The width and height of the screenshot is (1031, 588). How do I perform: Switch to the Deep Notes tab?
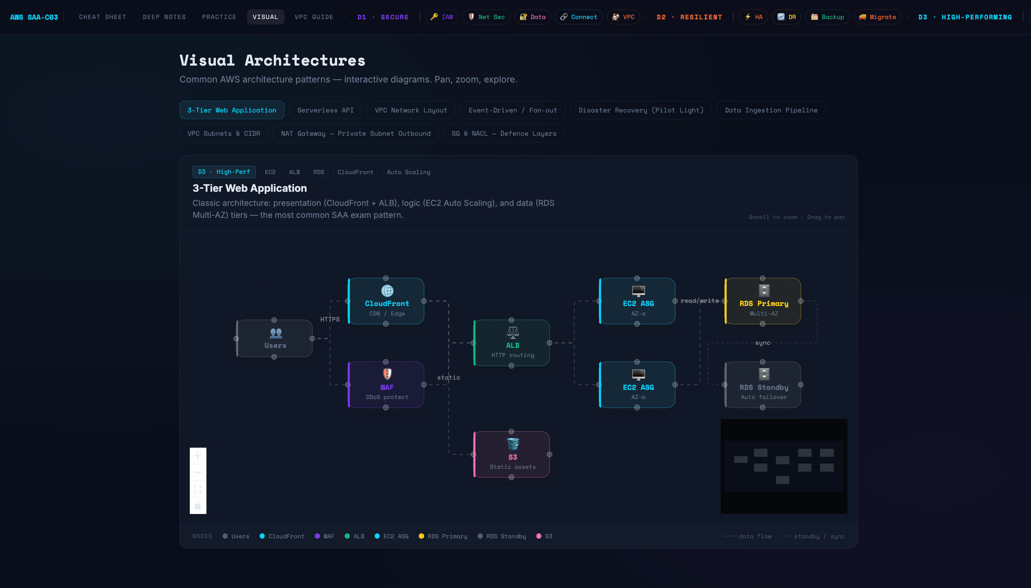pos(164,17)
